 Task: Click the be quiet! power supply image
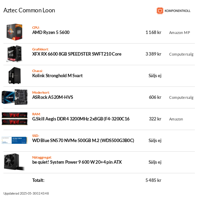(x=14, y=162)
